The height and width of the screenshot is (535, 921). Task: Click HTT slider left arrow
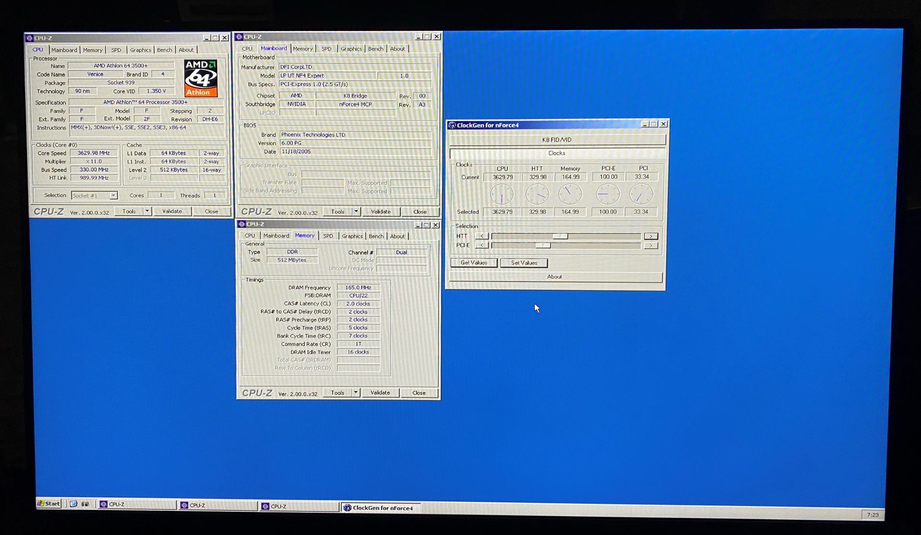482,236
